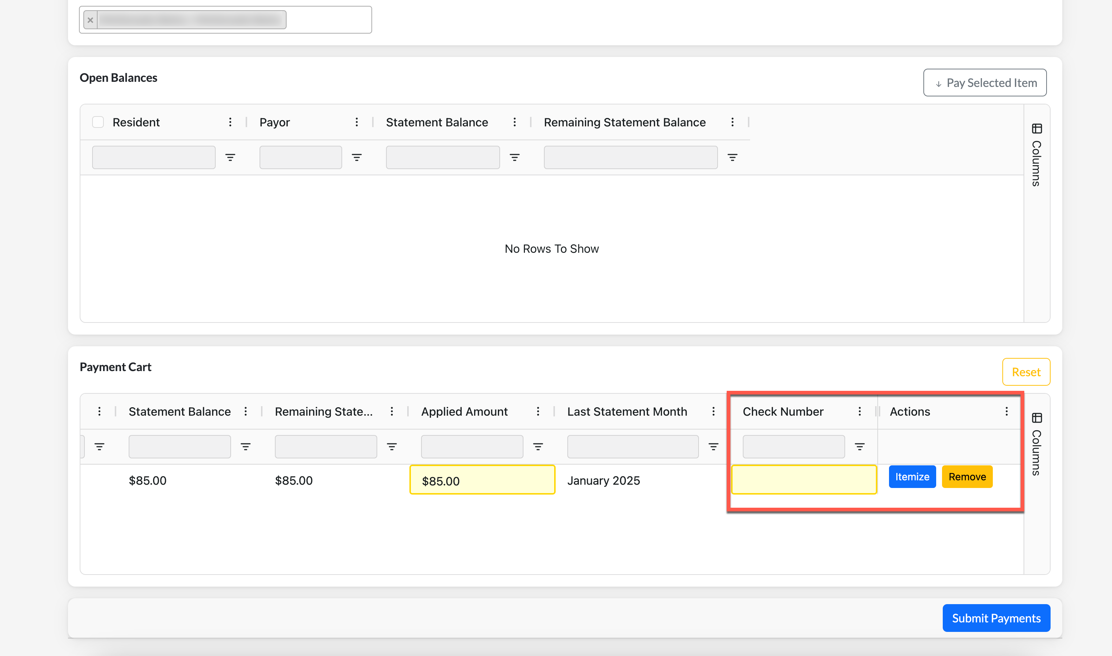Screen dimensions: 1112x656
Task: Open the Payor column three-dot menu
Action: click(x=356, y=122)
